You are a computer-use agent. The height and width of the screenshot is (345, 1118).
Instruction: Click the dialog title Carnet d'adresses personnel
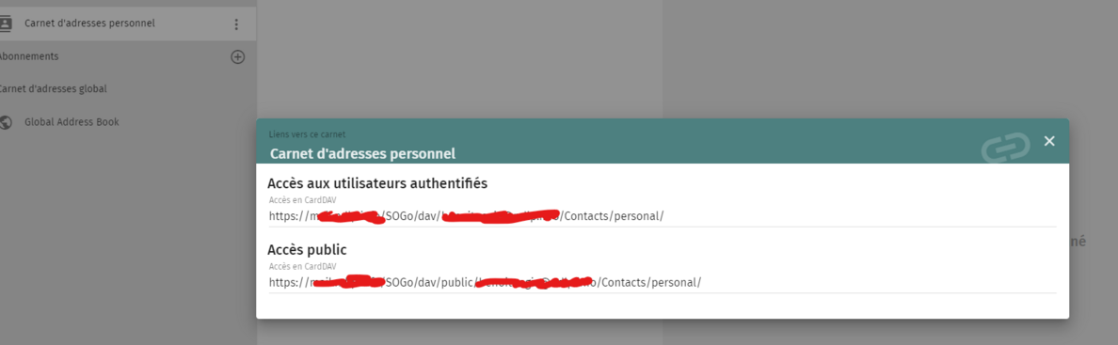(x=362, y=153)
